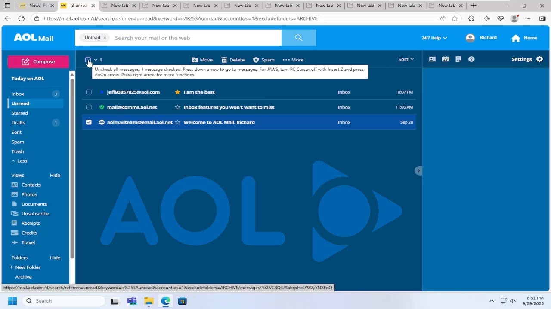Go to AOL Home

point(524,38)
